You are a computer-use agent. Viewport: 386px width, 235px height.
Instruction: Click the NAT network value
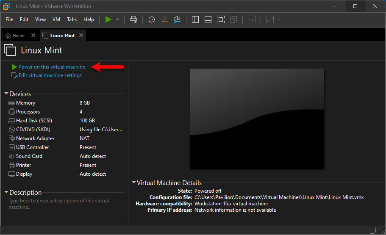[x=84, y=138]
